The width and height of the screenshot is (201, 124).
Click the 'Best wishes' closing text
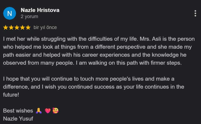tap(18, 111)
